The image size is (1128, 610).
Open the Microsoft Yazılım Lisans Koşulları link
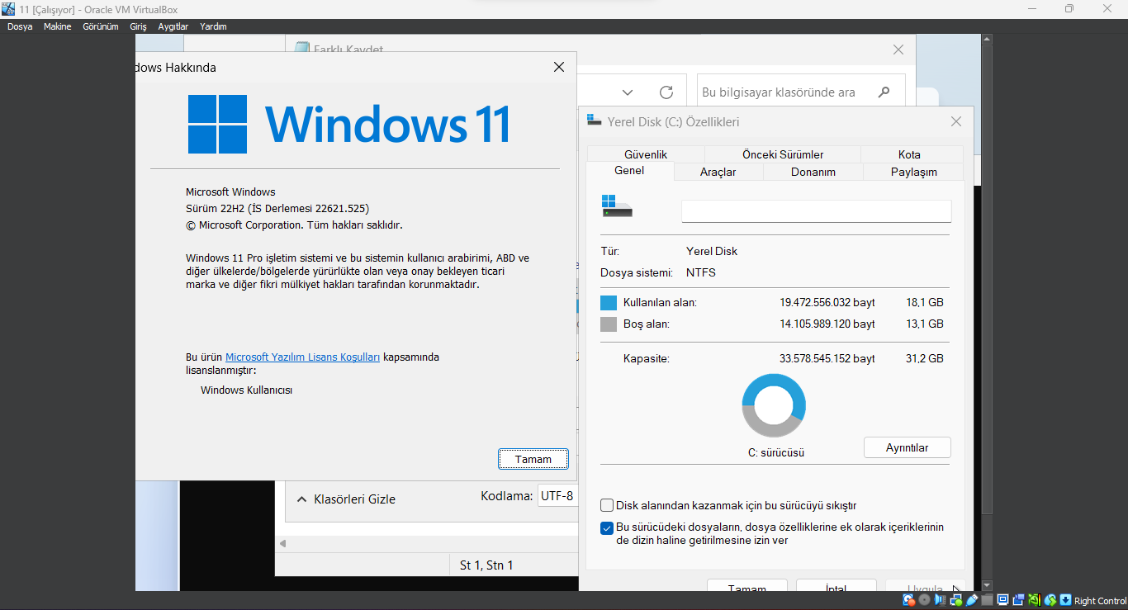click(x=303, y=357)
